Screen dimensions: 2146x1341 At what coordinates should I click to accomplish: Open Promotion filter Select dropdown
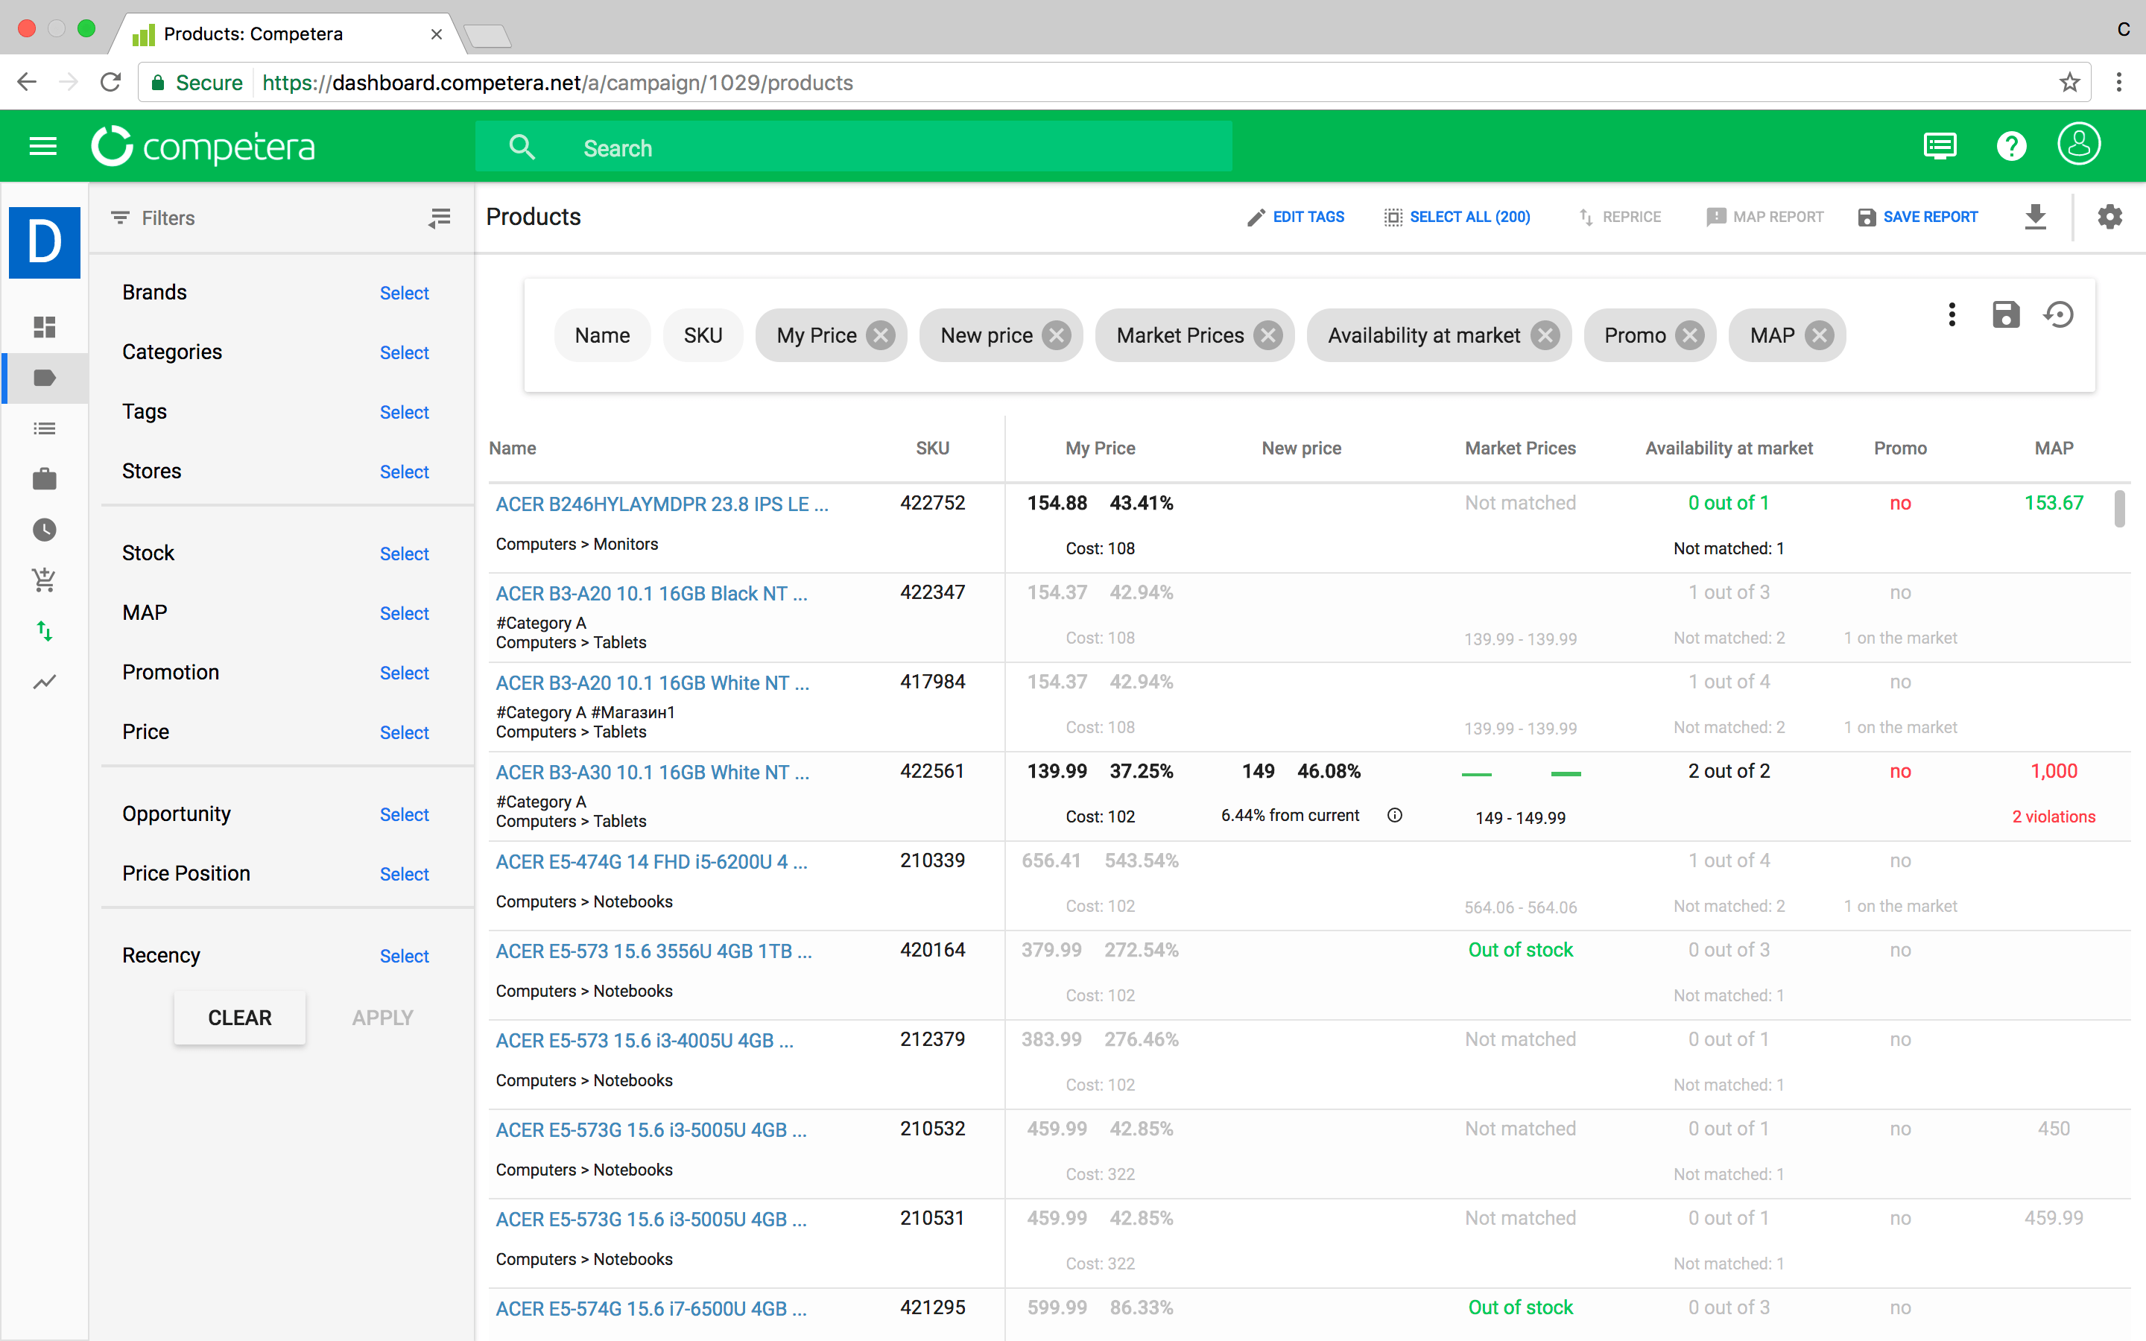(x=405, y=673)
